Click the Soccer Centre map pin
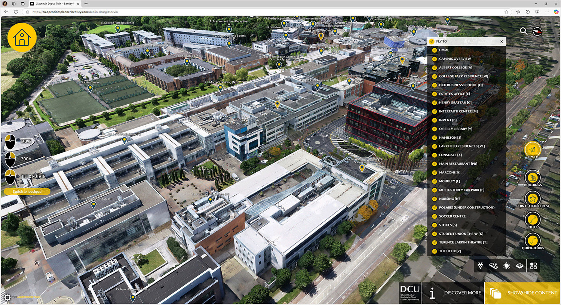 pyautogui.click(x=90, y=88)
